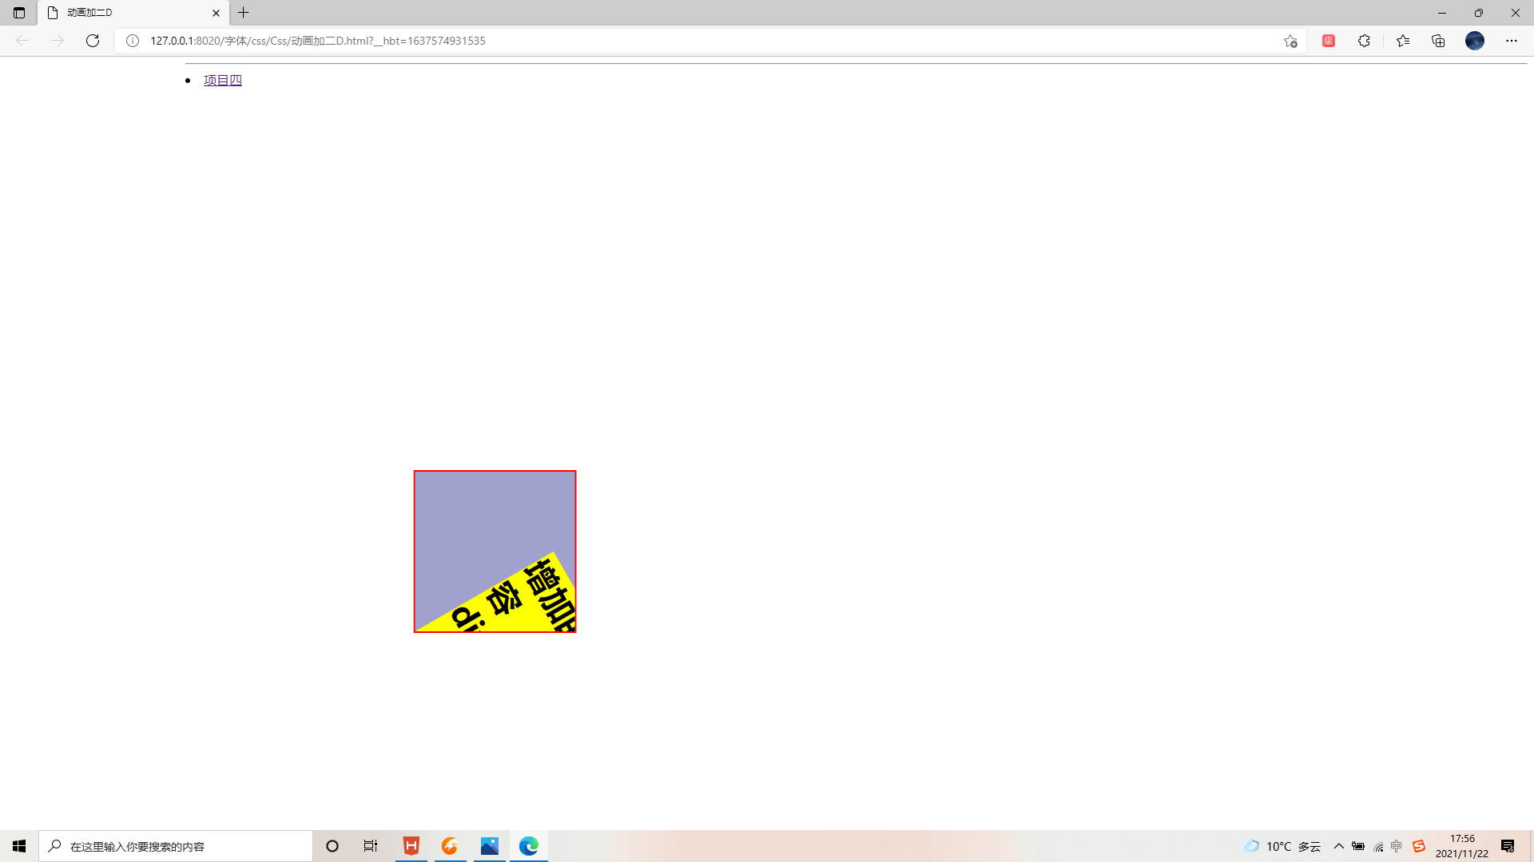Click the add to favorites star icon

(1290, 41)
